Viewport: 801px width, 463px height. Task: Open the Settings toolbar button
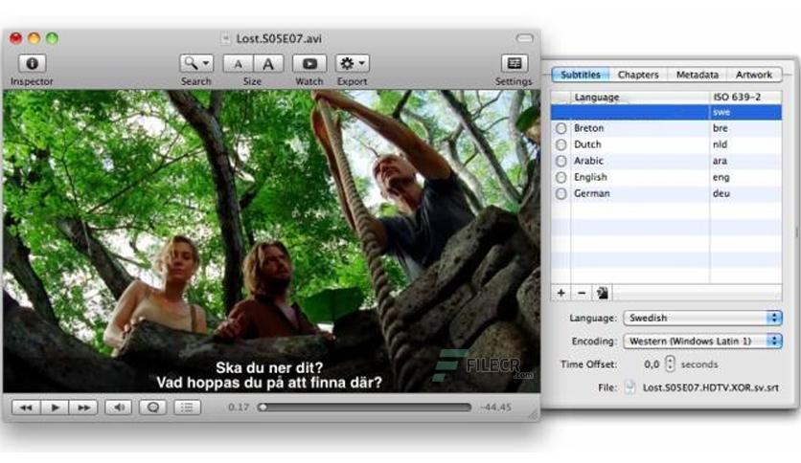point(514,63)
